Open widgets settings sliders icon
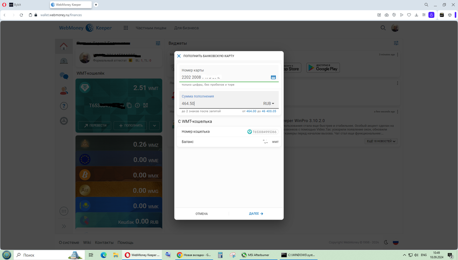Screen dimensions: 458x260 click(x=396, y=43)
